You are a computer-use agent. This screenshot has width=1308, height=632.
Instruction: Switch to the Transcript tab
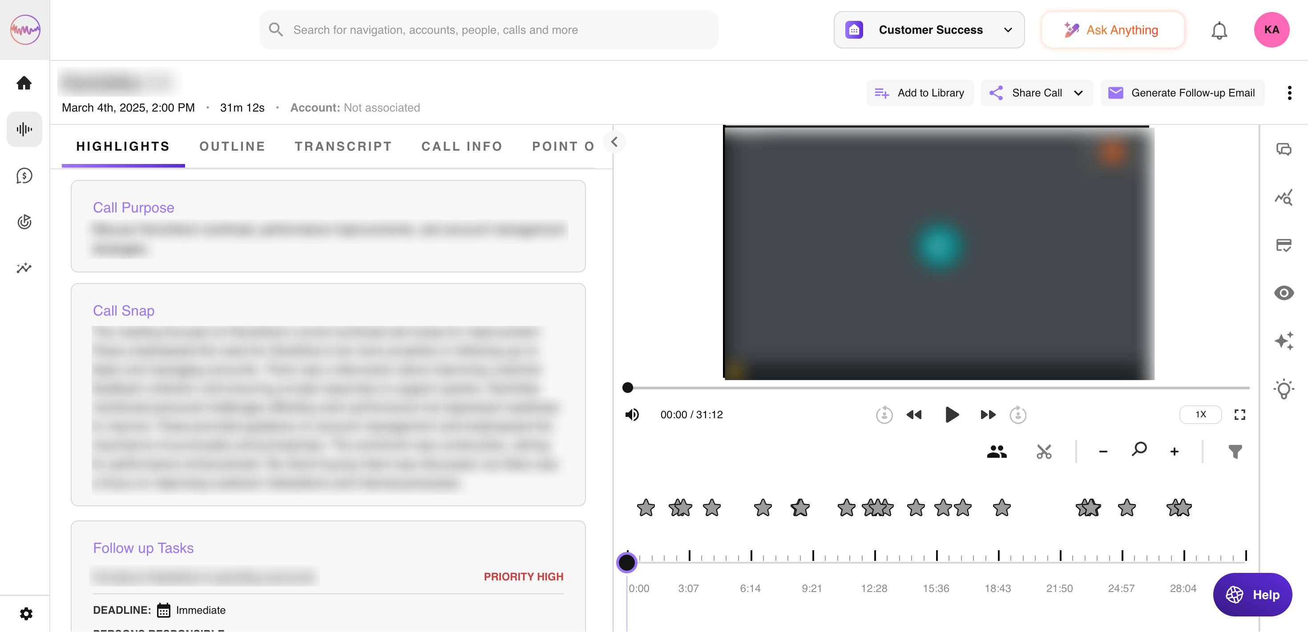pyautogui.click(x=343, y=147)
